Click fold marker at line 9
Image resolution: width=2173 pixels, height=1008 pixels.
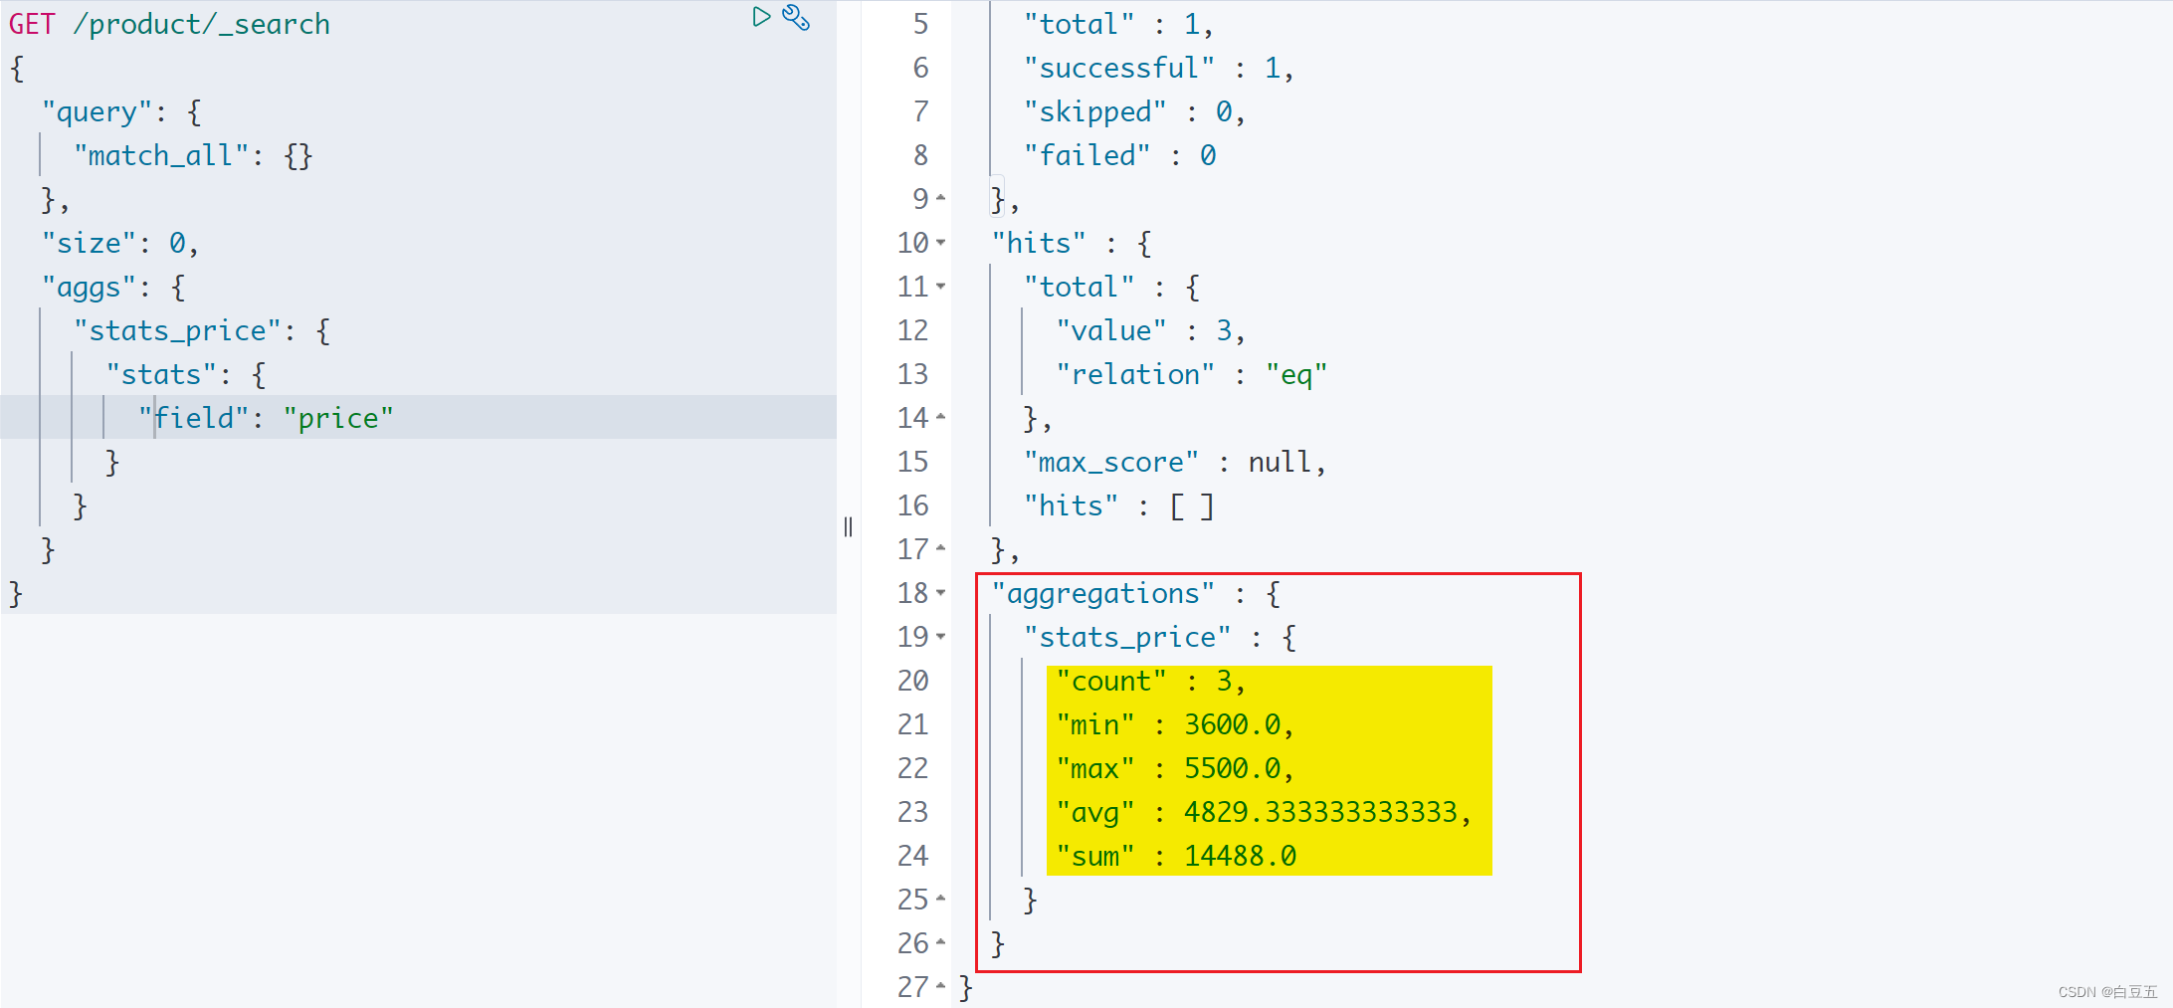(941, 198)
